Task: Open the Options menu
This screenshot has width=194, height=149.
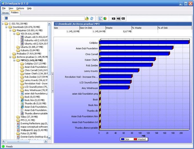Action: (x=20, y=8)
